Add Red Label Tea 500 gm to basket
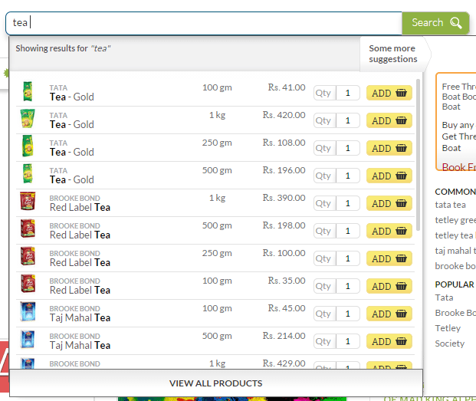Image resolution: width=476 pixels, height=401 pixels. tap(389, 231)
